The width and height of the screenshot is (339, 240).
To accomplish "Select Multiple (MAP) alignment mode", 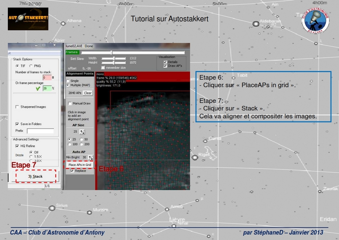I will tap(68, 85).
